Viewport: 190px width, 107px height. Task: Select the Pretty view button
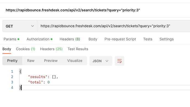point(12,61)
